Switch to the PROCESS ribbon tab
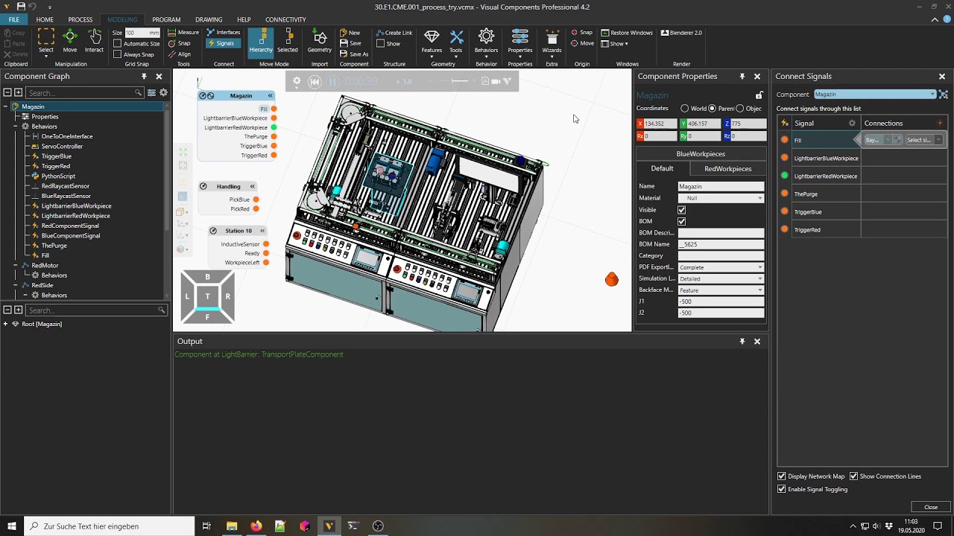The image size is (954, 536). click(x=80, y=19)
